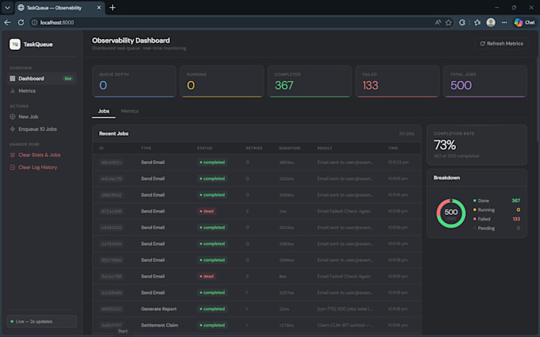Open the tab list dropdown chevron
This screenshot has width=540, height=337.
click(x=7, y=7)
